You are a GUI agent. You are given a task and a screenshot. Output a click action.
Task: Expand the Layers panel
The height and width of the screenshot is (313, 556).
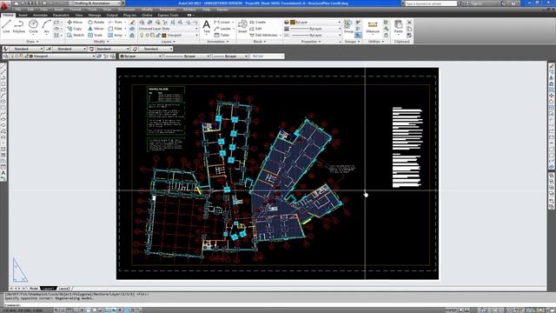tap(168, 42)
